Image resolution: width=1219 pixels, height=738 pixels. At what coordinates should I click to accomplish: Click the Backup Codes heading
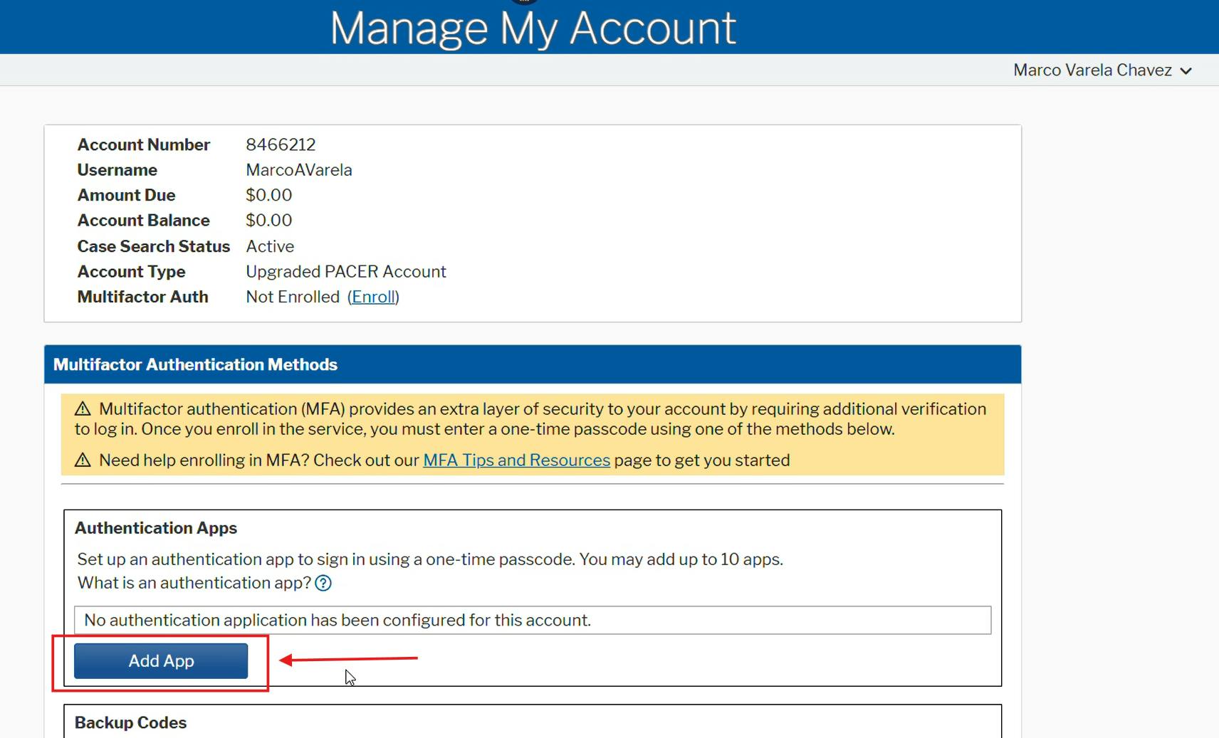pyautogui.click(x=130, y=722)
